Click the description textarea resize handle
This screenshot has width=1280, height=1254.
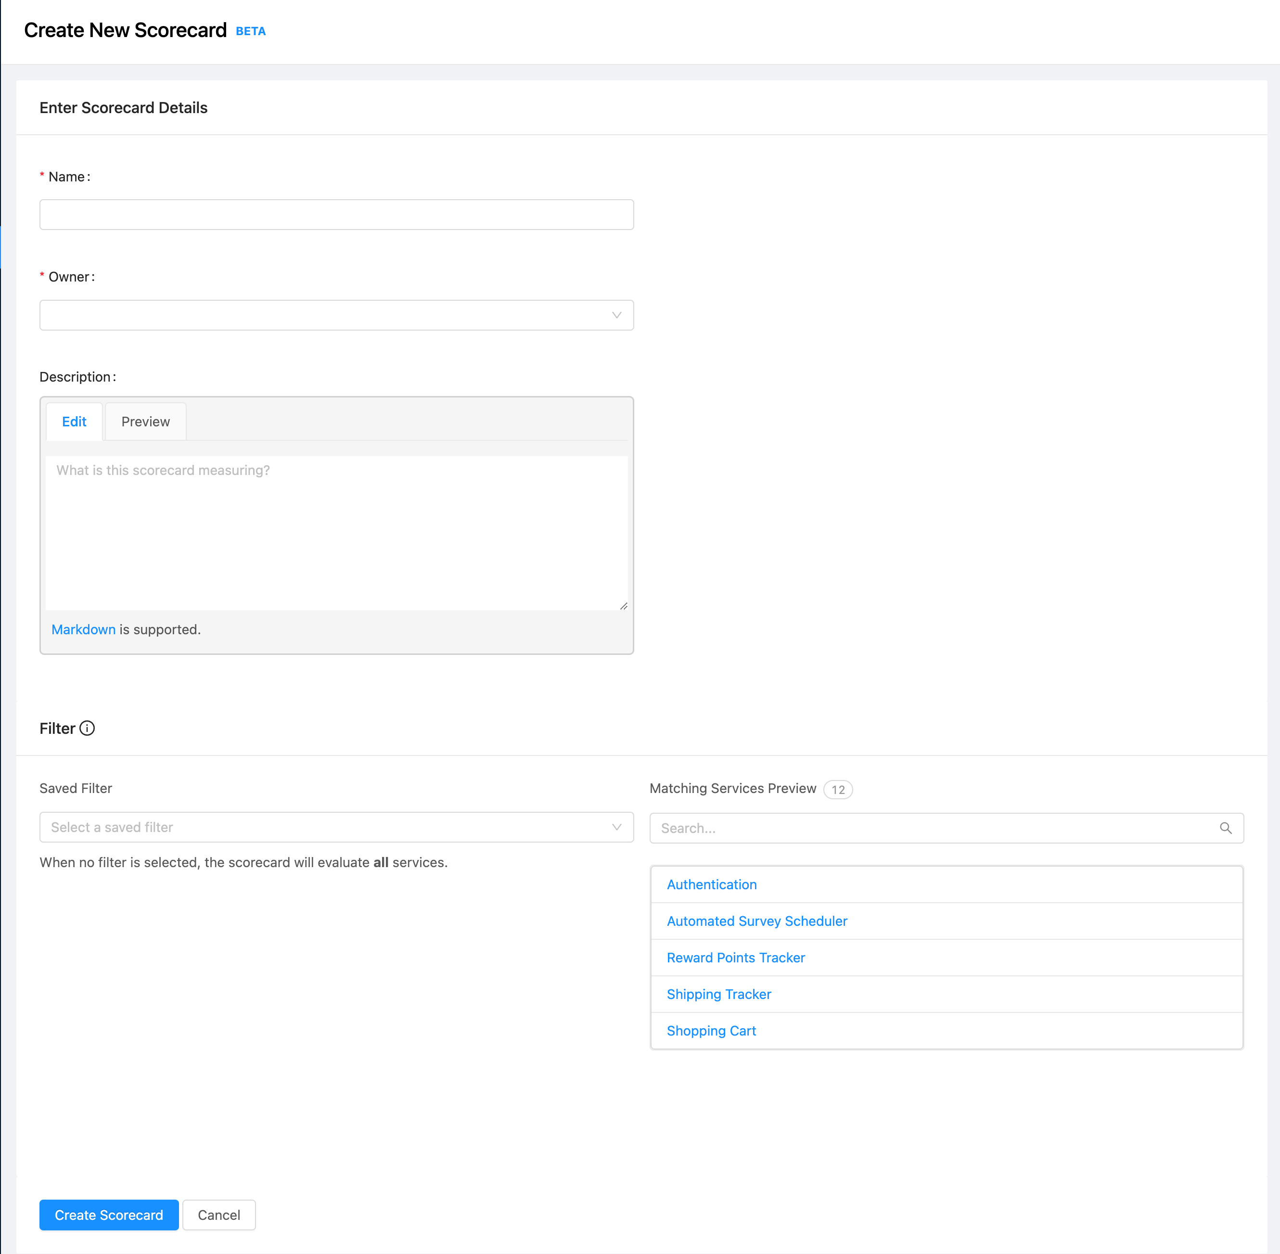(x=623, y=605)
